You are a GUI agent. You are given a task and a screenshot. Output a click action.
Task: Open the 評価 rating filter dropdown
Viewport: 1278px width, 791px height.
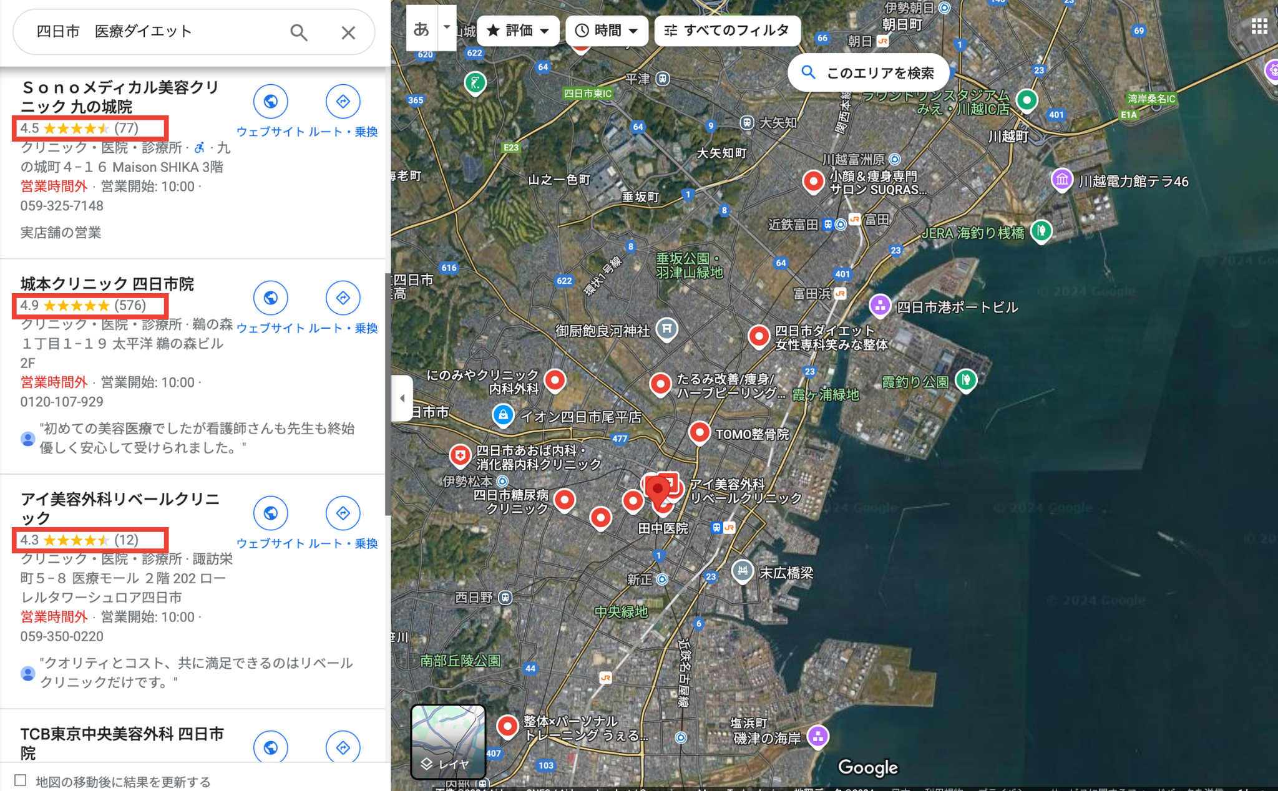tap(518, 31)
